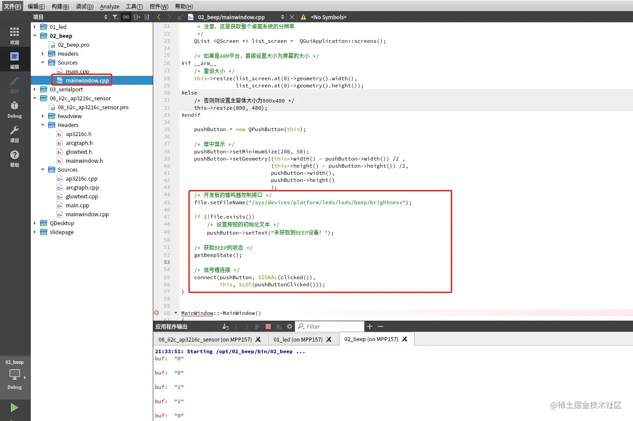Zoom out the output text

coord(380,326)
